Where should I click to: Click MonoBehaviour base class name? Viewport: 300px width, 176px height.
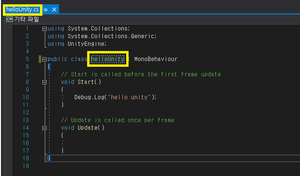point(156,59)
